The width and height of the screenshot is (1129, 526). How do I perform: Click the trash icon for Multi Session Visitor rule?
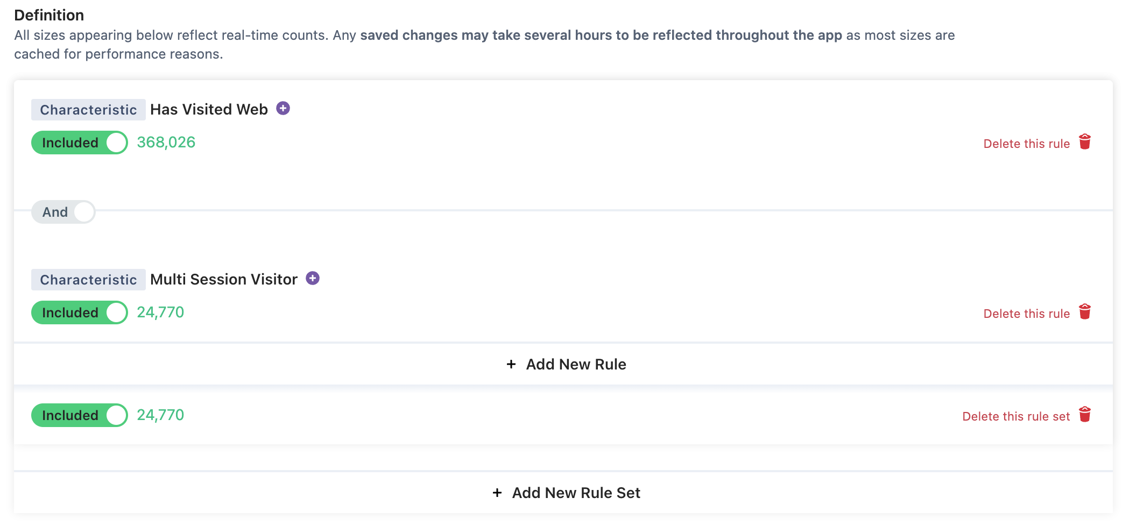click(x=1085, y=312)
